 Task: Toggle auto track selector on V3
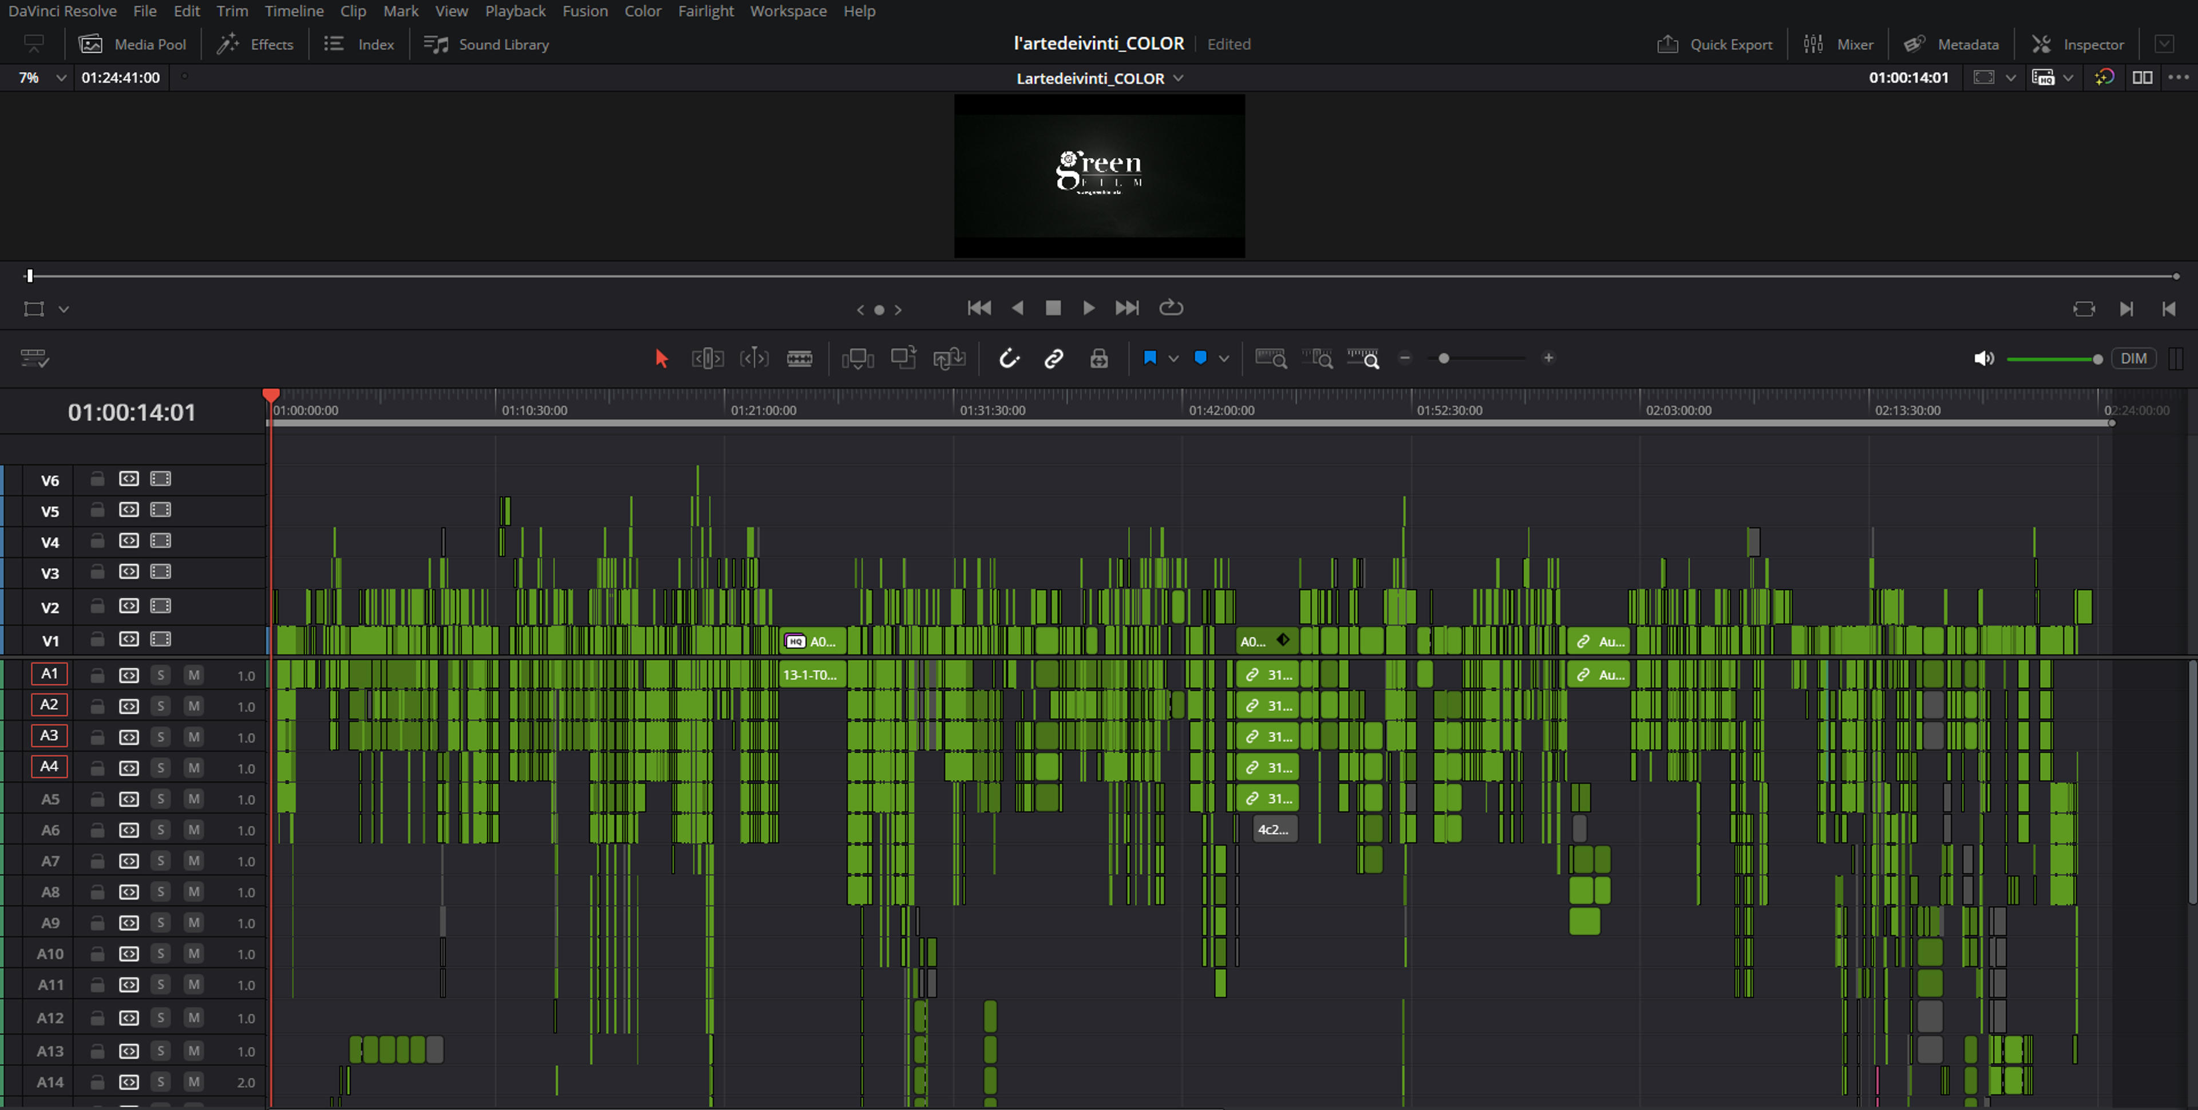click(x=129, y=572)
